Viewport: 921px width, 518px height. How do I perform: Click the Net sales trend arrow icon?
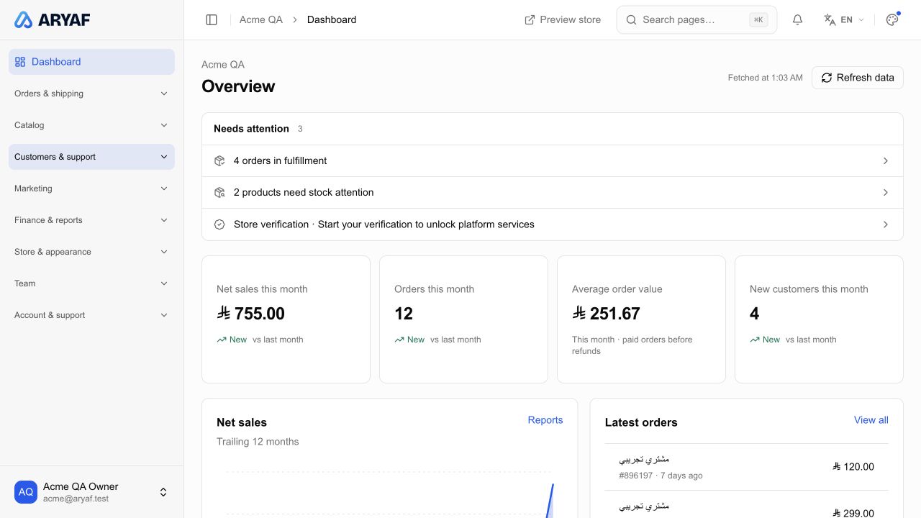222,340
